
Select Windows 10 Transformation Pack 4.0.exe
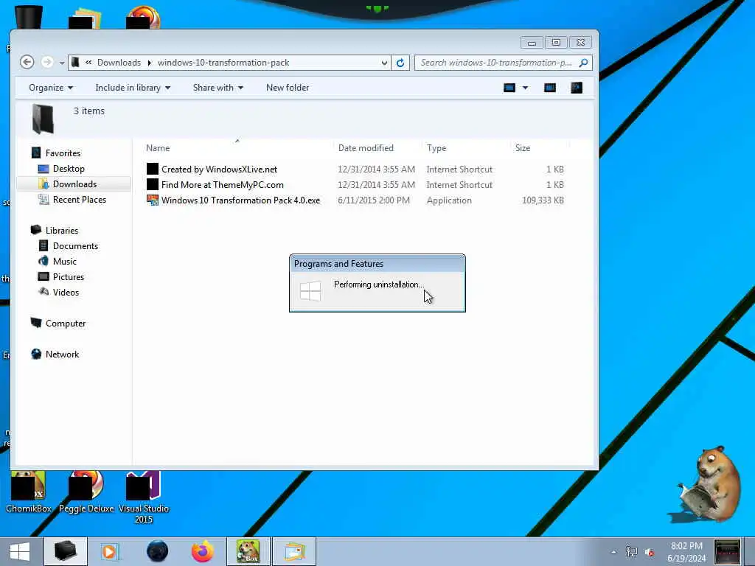coord(241,200)
